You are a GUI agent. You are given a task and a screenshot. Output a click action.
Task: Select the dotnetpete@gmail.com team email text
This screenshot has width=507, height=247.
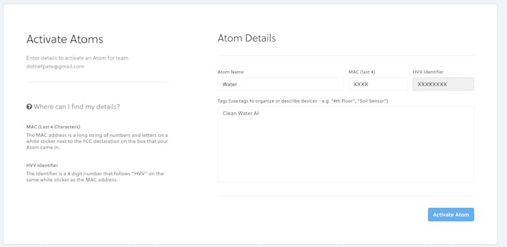(55, 66)
